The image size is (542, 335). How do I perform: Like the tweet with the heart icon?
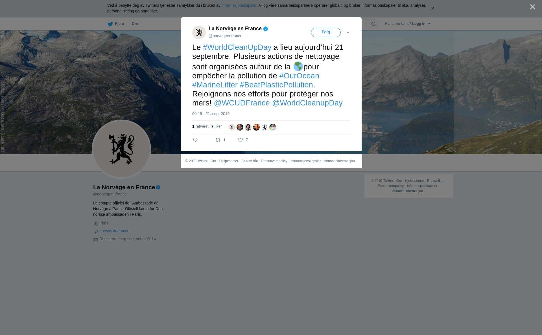coord(241,140)
